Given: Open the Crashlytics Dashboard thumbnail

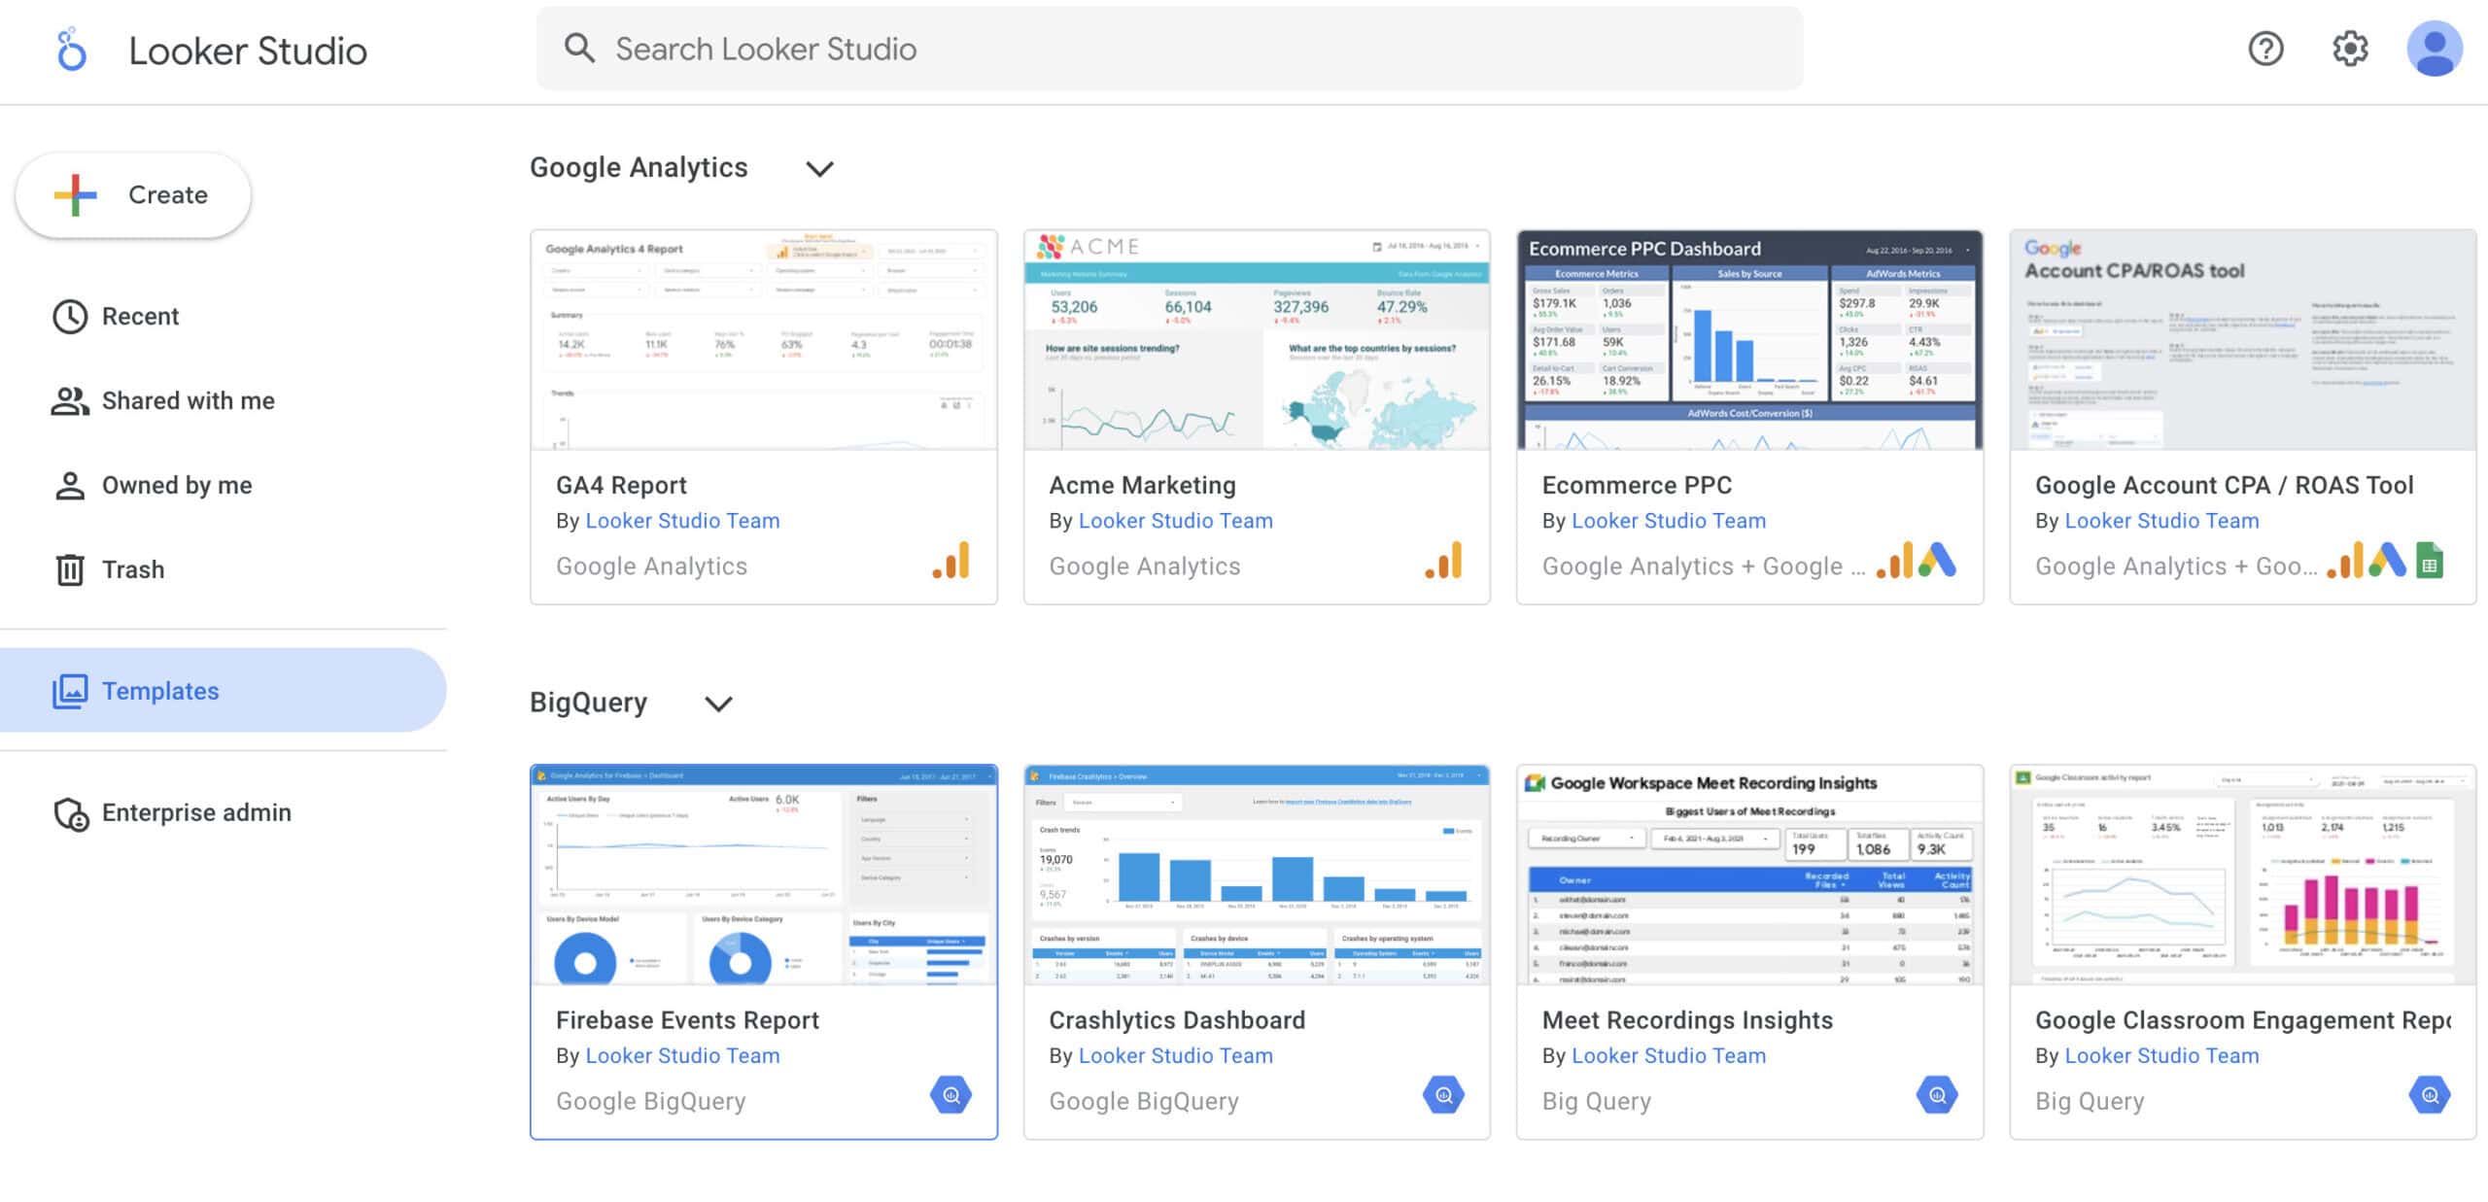Looking at the screenshot, I should click(x=1257, y=876).
